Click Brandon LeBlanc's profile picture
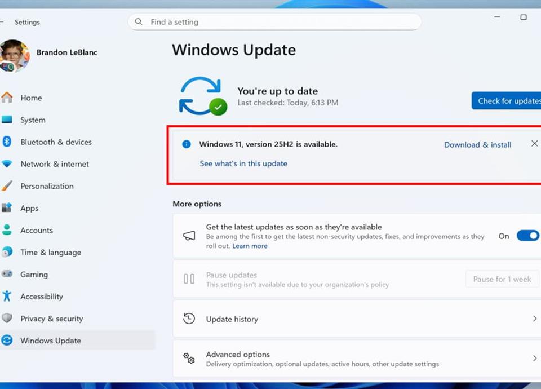Viewport: 541px width, 389px height. tap(15, 55)
